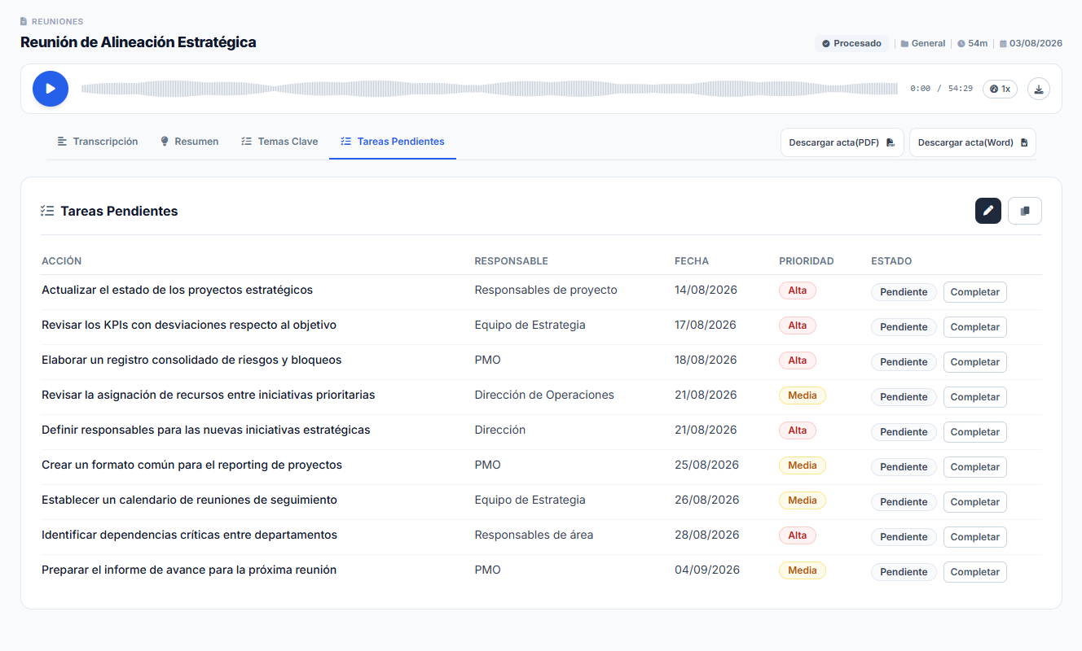Screen dimensions: 1082x651
Task: Click the General folder label
Action: [x=923, y=43]
